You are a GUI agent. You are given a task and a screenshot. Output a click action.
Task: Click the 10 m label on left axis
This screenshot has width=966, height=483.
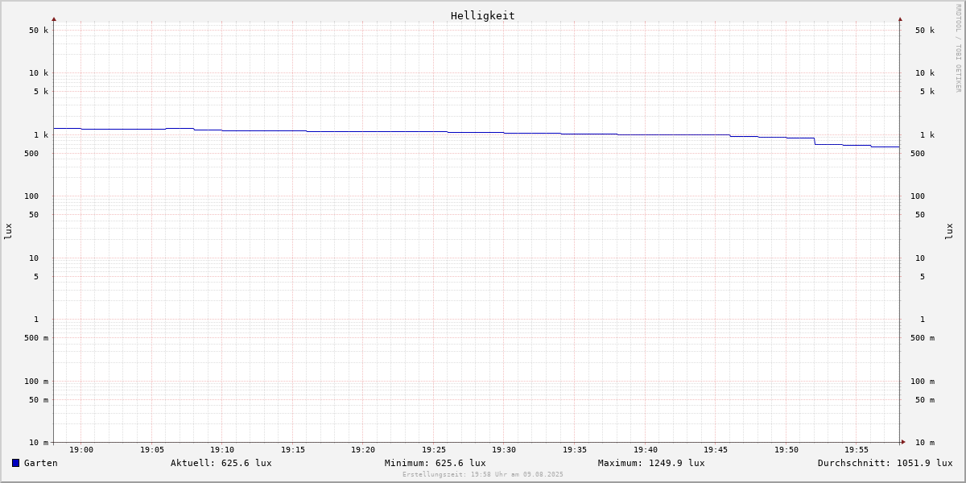coord(39,443)
